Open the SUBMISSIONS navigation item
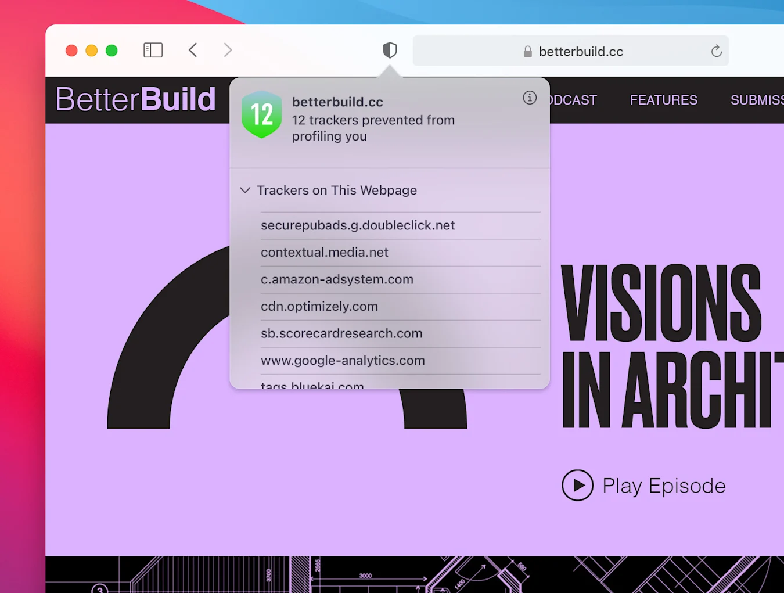The image size is (784, 593). pyautogui.click(x=756, y=100)
